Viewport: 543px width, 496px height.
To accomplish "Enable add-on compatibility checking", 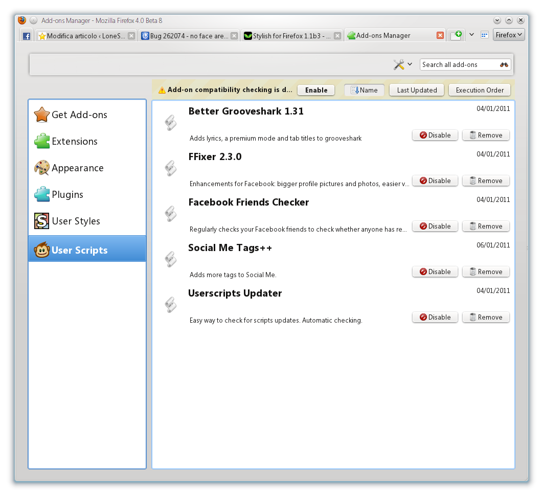I will (316, 90).
